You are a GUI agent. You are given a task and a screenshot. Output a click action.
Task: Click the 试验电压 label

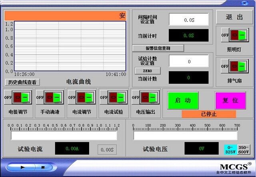pos(155,149)
